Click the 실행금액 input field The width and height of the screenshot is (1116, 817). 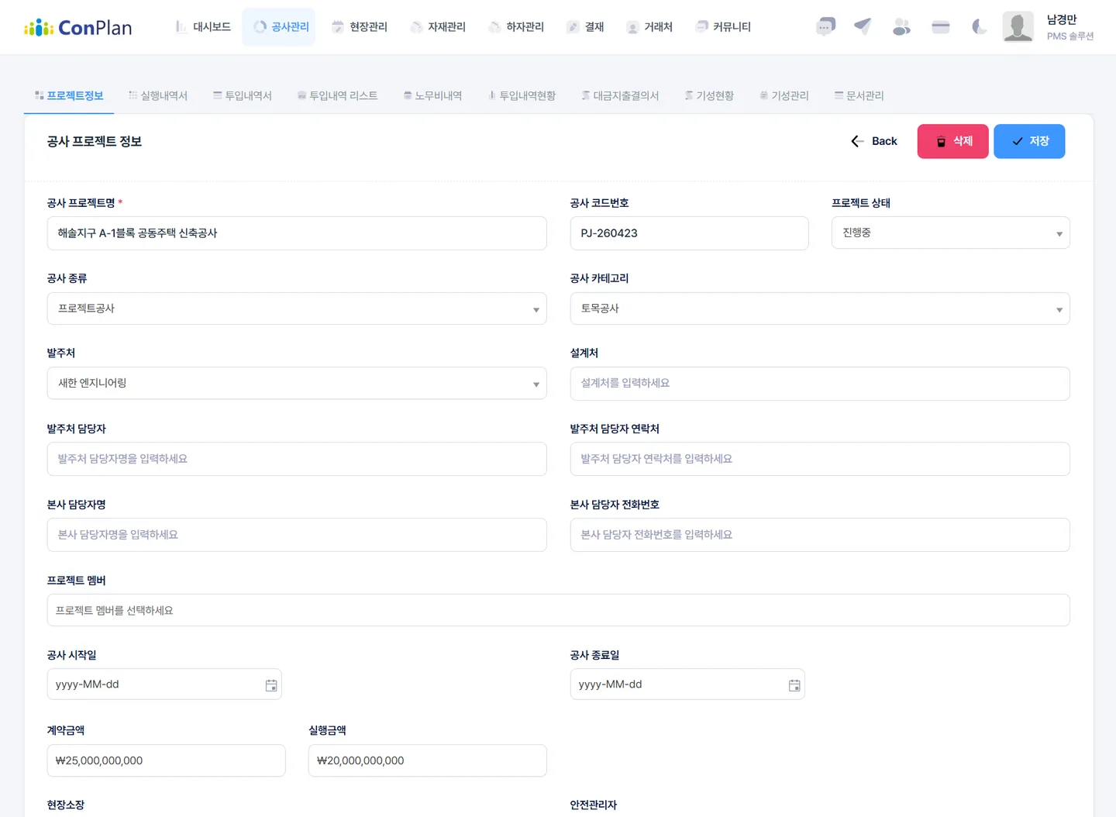coord(427,760)
